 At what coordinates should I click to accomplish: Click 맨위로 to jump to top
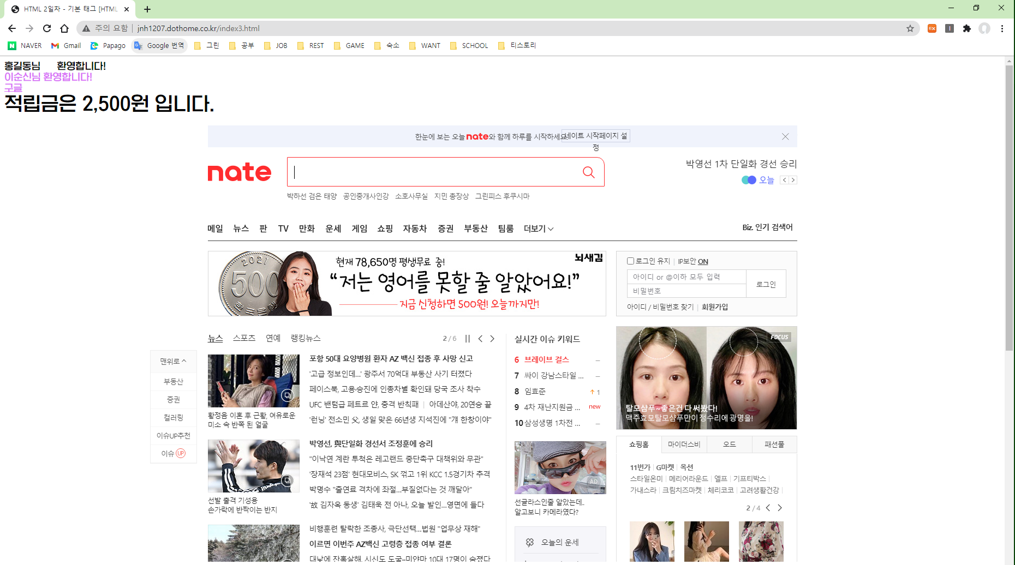pos(173,362)
